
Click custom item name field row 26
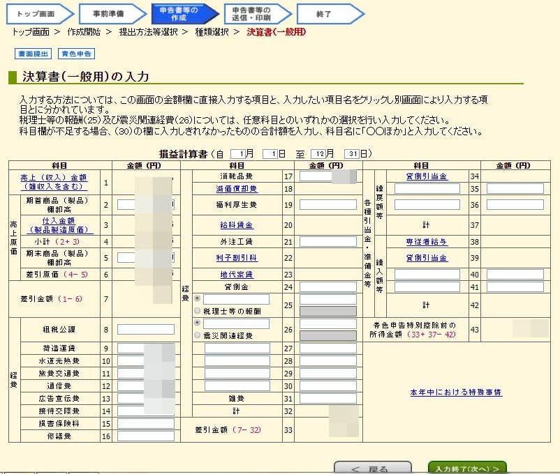(x=236, y=323)
